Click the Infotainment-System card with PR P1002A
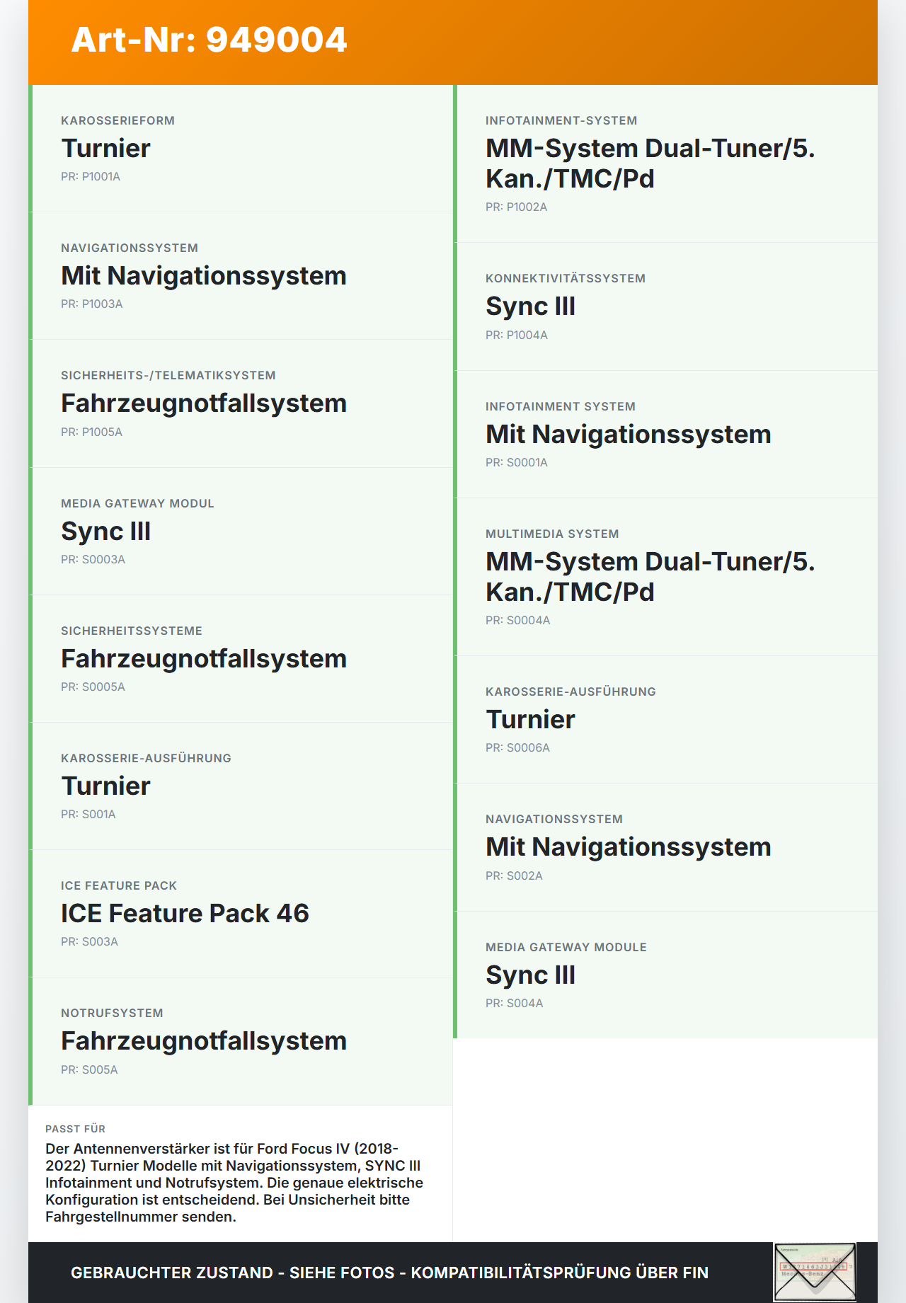This screenshot has width=906, height=1303. point(665,163)
